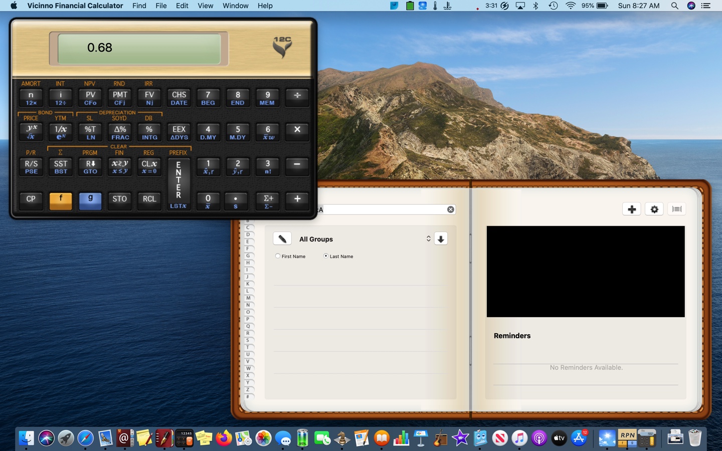Viewport: 722px width, 451px height.
Task: Jump to letter S in index tabs
Action: pyautogui.click(x=248, y=340)
